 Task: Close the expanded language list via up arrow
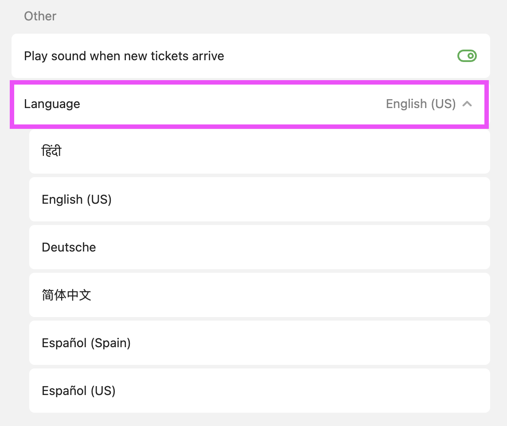pos(467,104)
